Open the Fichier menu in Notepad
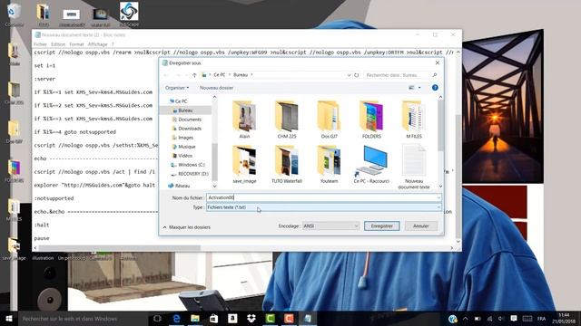Screen dimensions: 581x326 tap(40, 44)
